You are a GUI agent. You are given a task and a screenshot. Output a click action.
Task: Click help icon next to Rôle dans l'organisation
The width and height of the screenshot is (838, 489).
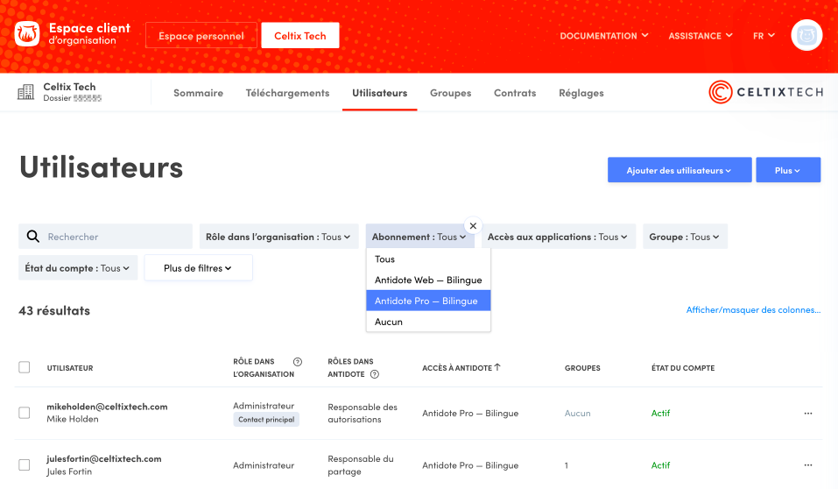tap(298, 362)
